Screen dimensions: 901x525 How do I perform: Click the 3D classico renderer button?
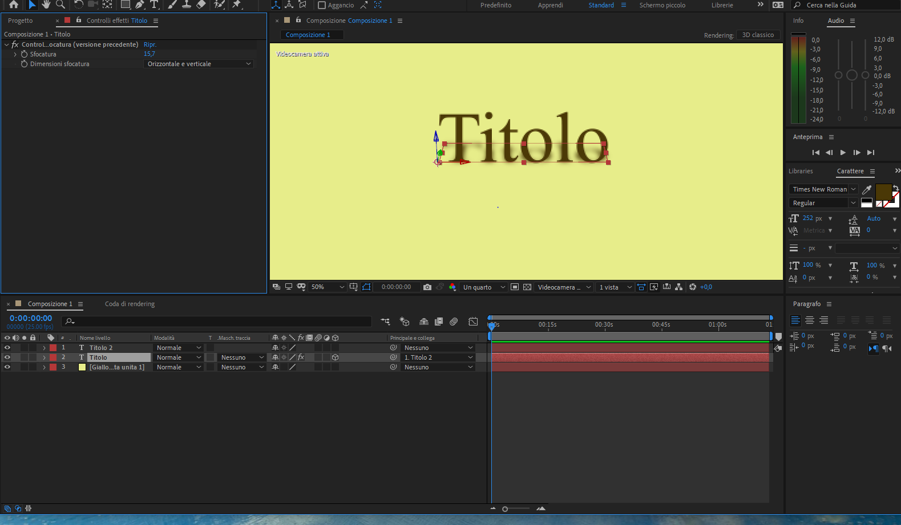(758, 35)
